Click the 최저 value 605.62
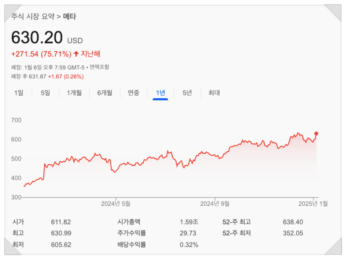Screen dimensions: 346x259 [x=61, y=245]
